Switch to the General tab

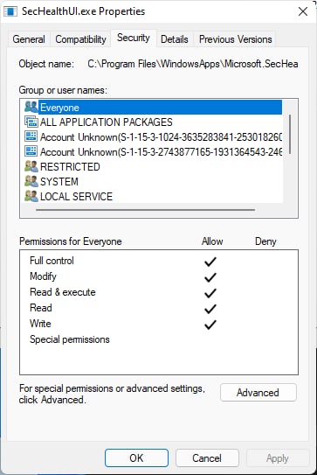pyautogui.click(x=29, y=39)
